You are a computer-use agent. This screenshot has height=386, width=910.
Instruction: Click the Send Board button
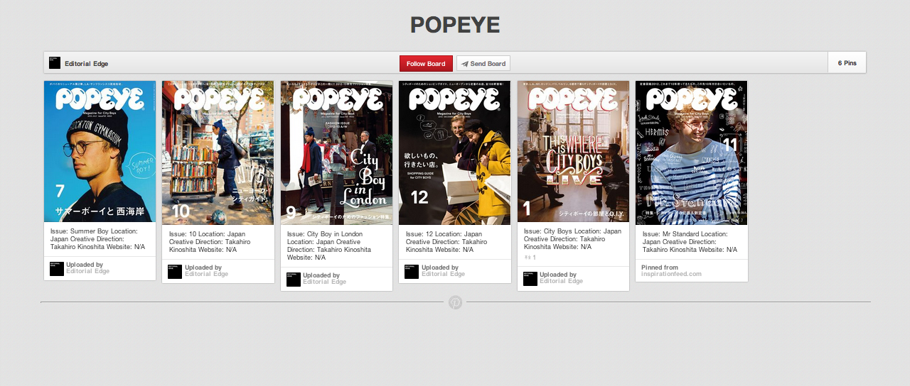[483, 63]
